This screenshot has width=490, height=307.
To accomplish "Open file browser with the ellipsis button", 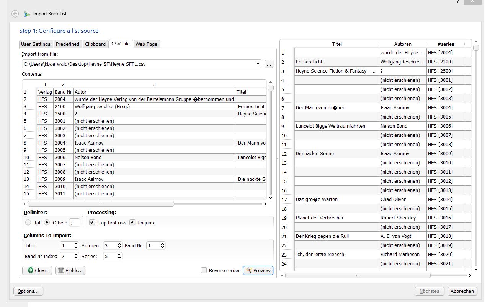I will pyautogui.click(x=269, y=64).
